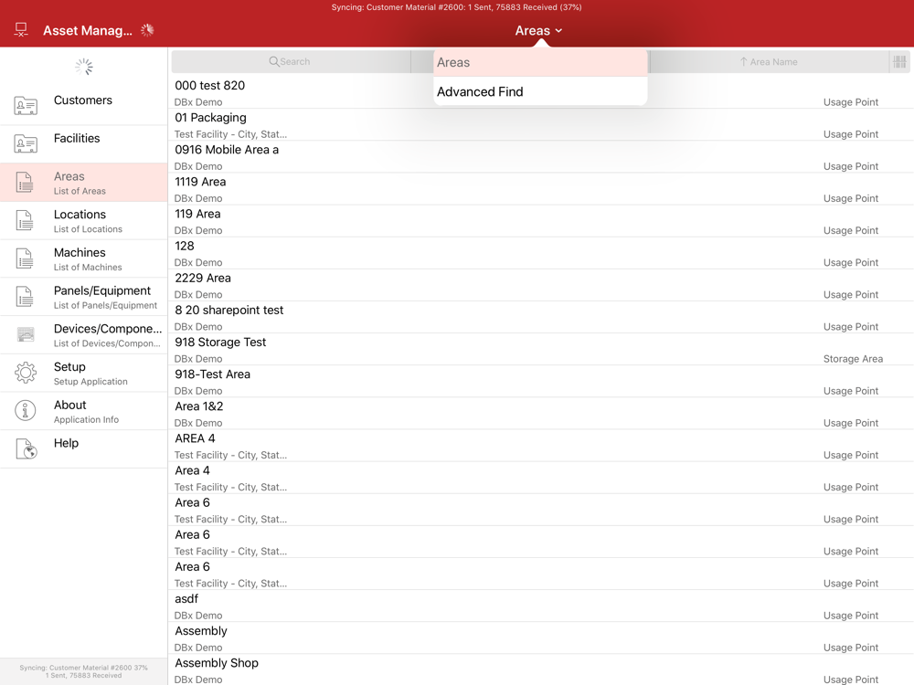Open Machines list

coord(83,258)
